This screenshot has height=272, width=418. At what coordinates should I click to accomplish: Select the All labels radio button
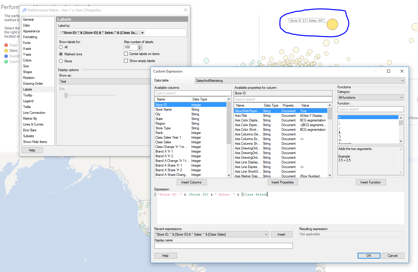click(61, 47)
